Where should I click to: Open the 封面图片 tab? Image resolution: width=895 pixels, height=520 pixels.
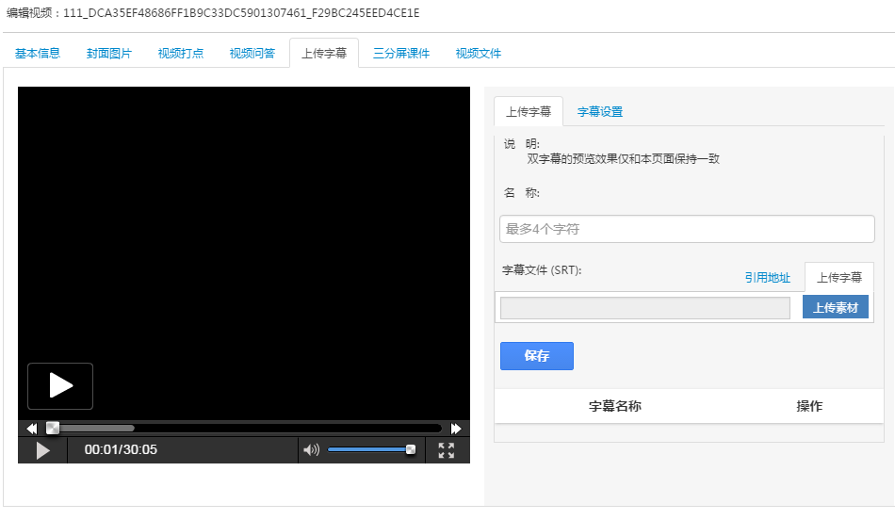[x=109, y=53]
